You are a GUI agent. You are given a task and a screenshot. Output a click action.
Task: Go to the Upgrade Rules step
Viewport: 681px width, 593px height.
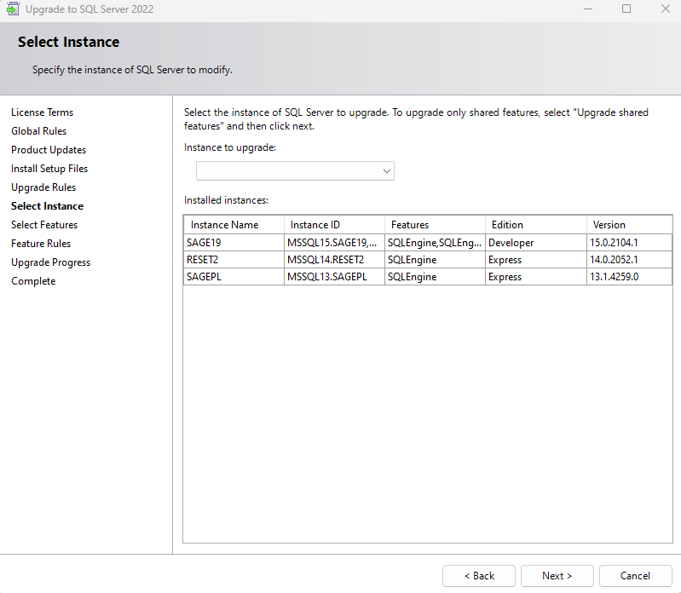(x=43, y=187)
